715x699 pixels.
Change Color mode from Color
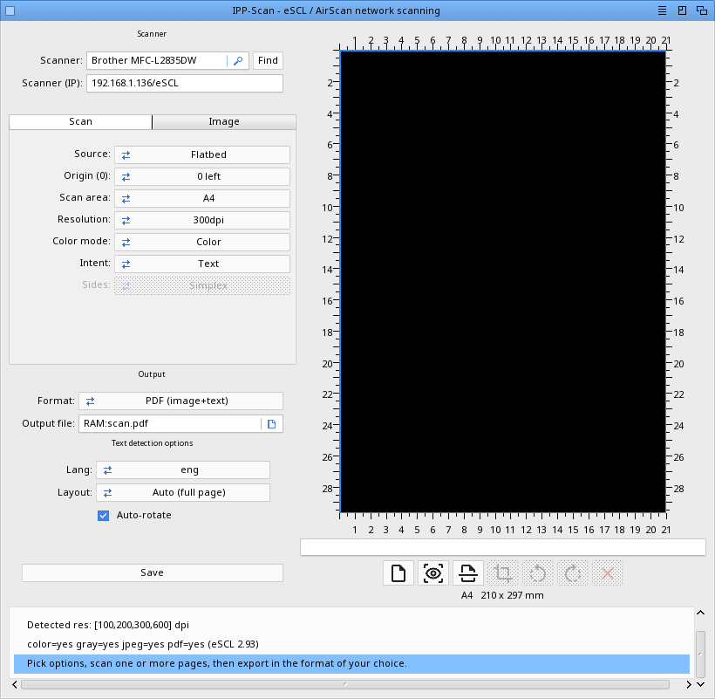click(202, 243)
